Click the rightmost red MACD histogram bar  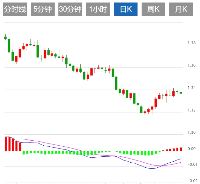pos(181,149)
